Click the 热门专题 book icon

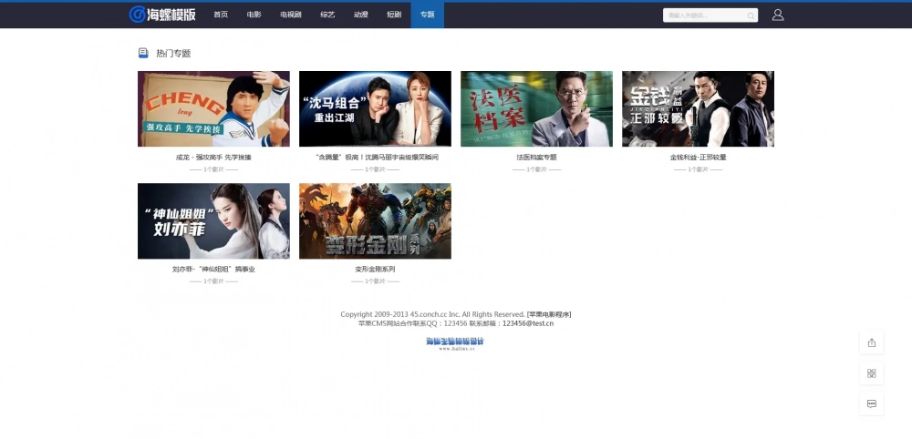coord(143,54)
